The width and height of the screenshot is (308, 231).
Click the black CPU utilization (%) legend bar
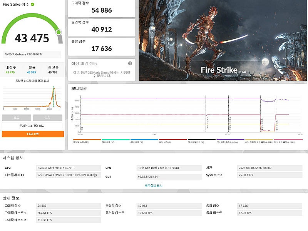pos(201,140)
